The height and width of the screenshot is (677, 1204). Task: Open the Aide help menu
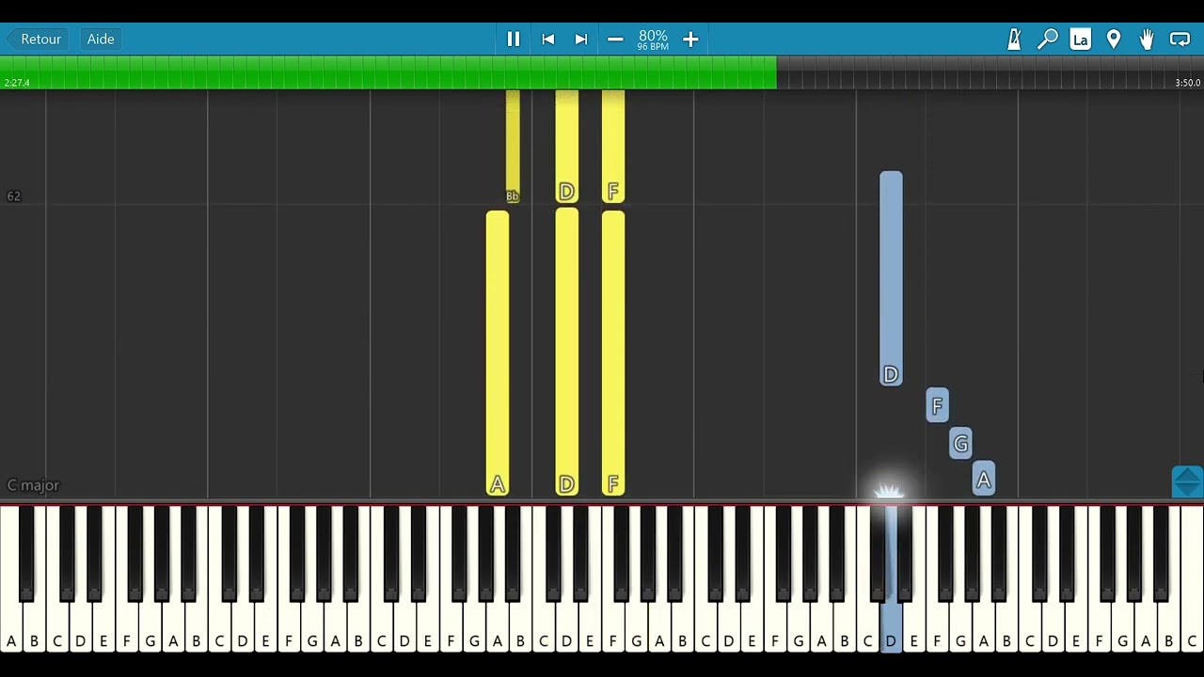pos(101,39)
